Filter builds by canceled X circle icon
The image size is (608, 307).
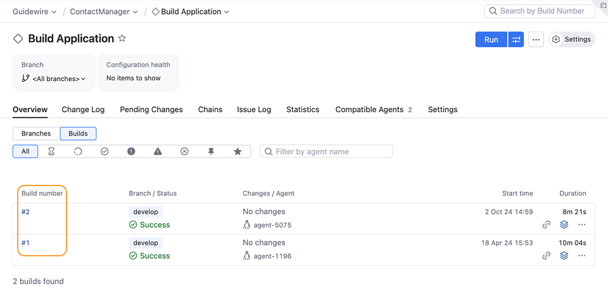click(x=184, y=151)
